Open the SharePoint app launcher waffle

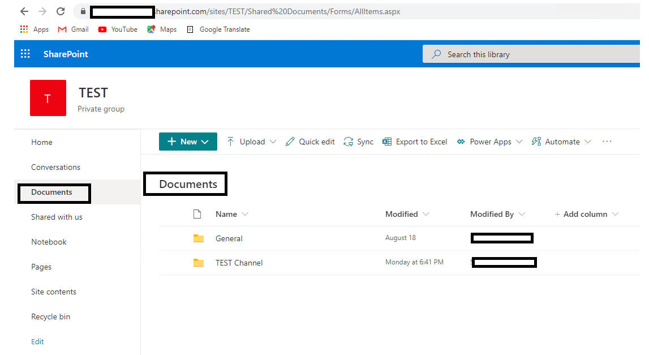25,54
